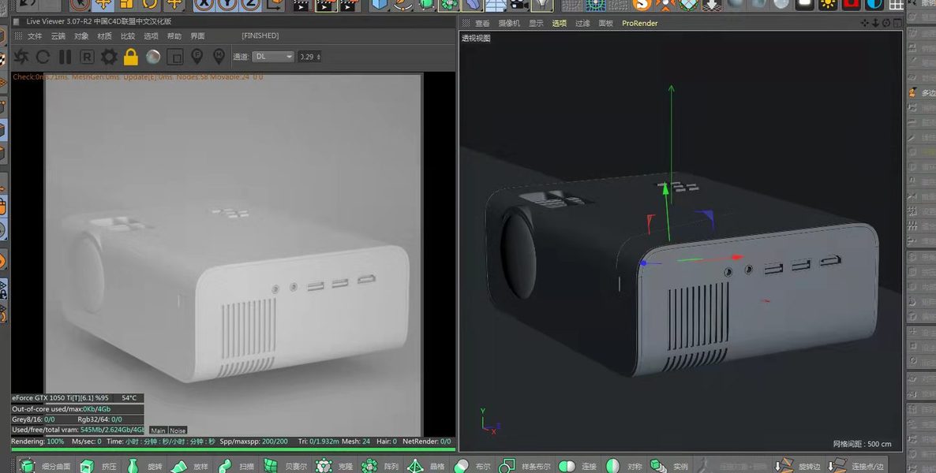The height and width of the screenshot is (473, 936).
Task: Pause the Live Viewer render
Action: click(x=65, y=57)
